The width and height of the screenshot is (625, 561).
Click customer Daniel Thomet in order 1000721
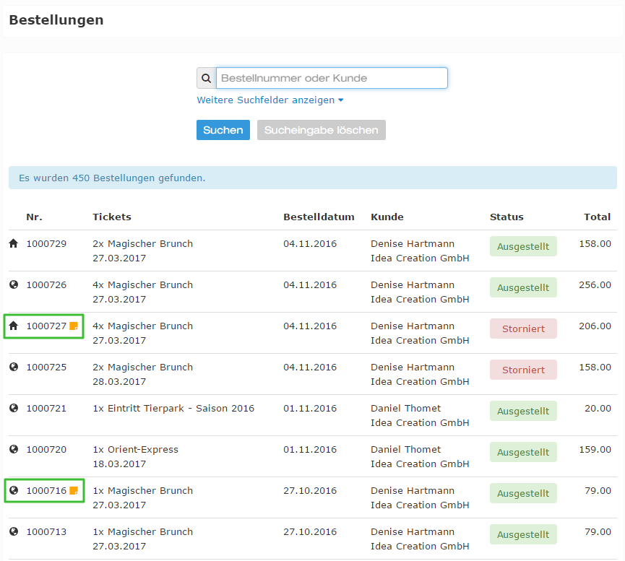pyautogui.click(x=406, y=409)
